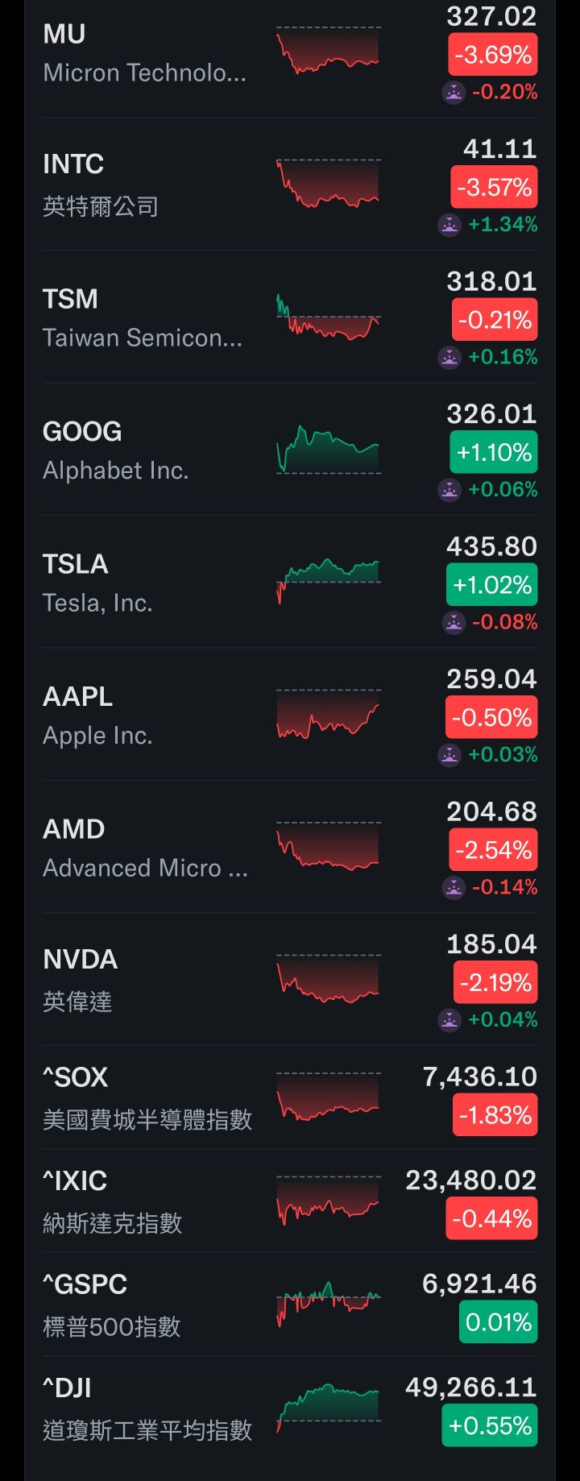Open the AAPL ticker symbol

(x=77, y=696)
